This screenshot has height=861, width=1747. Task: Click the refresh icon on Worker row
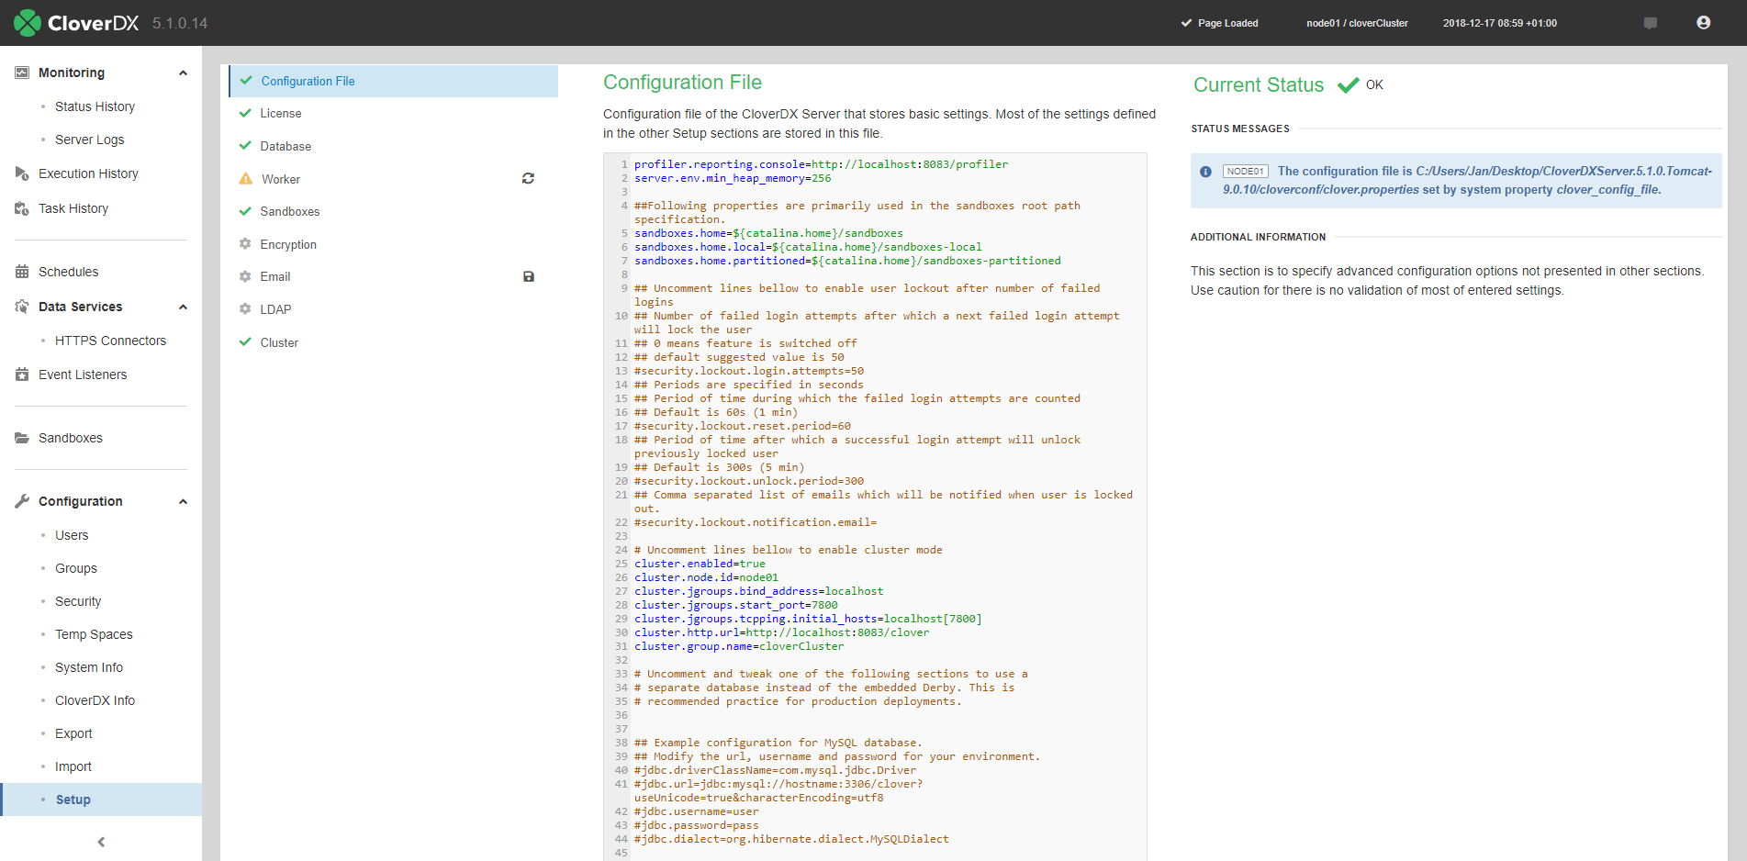click(x=528, y=178)
